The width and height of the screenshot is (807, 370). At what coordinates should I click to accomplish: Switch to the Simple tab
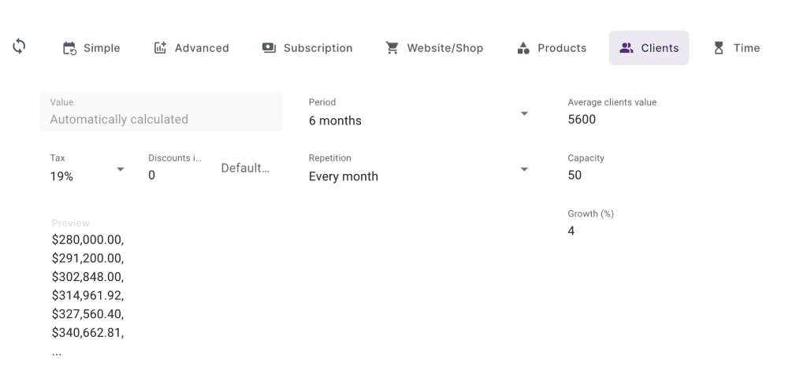[x=91, y=48]
